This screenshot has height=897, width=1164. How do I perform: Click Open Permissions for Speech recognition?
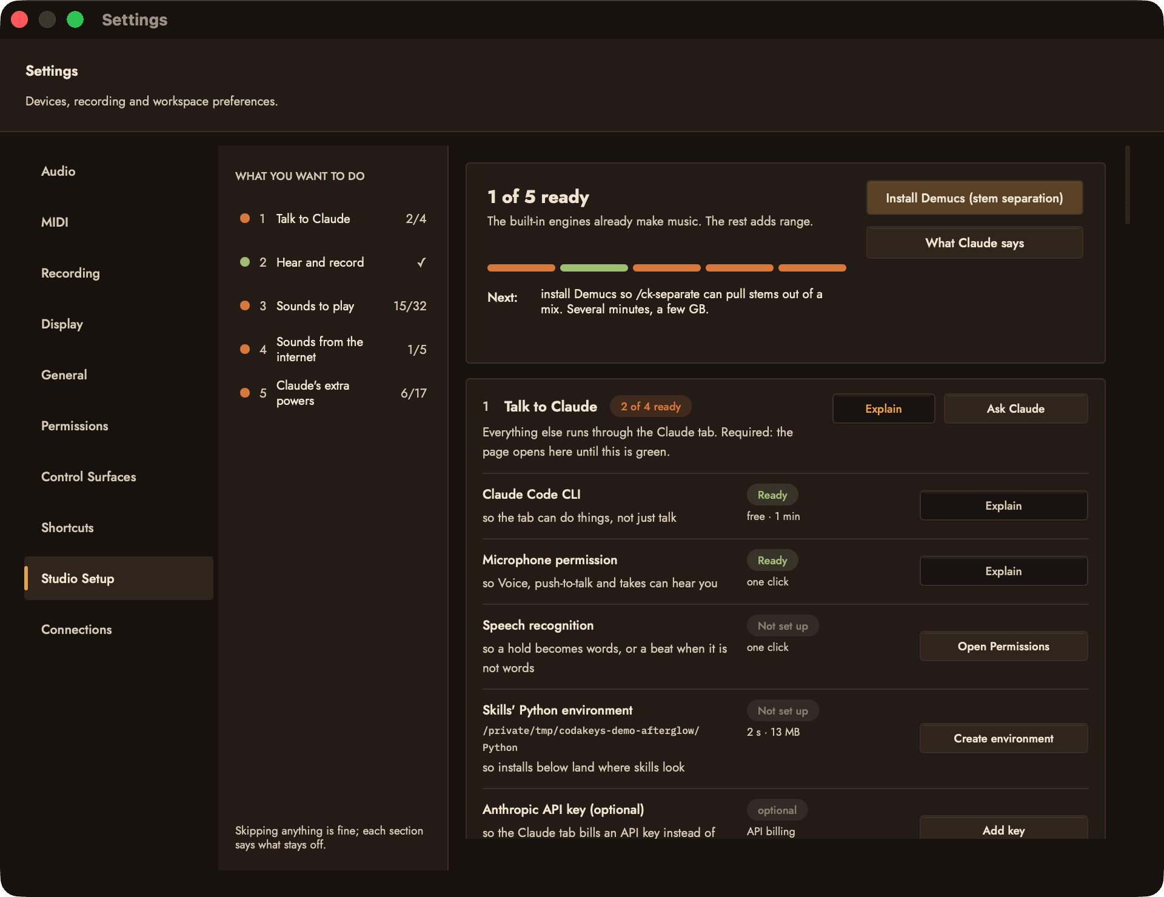pyautogui.click(x=1003, y=646)
